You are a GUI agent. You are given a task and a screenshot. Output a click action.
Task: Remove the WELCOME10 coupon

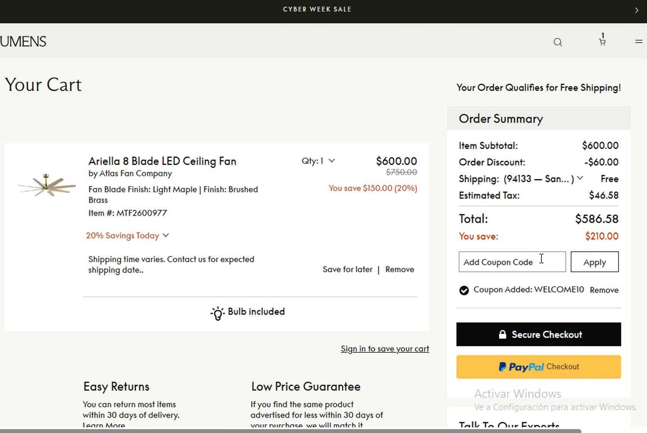click(x=604, y=290)
